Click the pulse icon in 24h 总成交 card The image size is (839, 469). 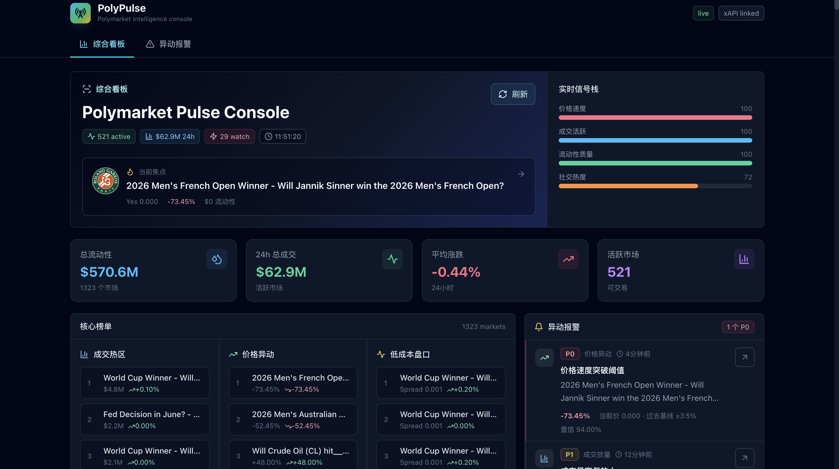(393, 259)
